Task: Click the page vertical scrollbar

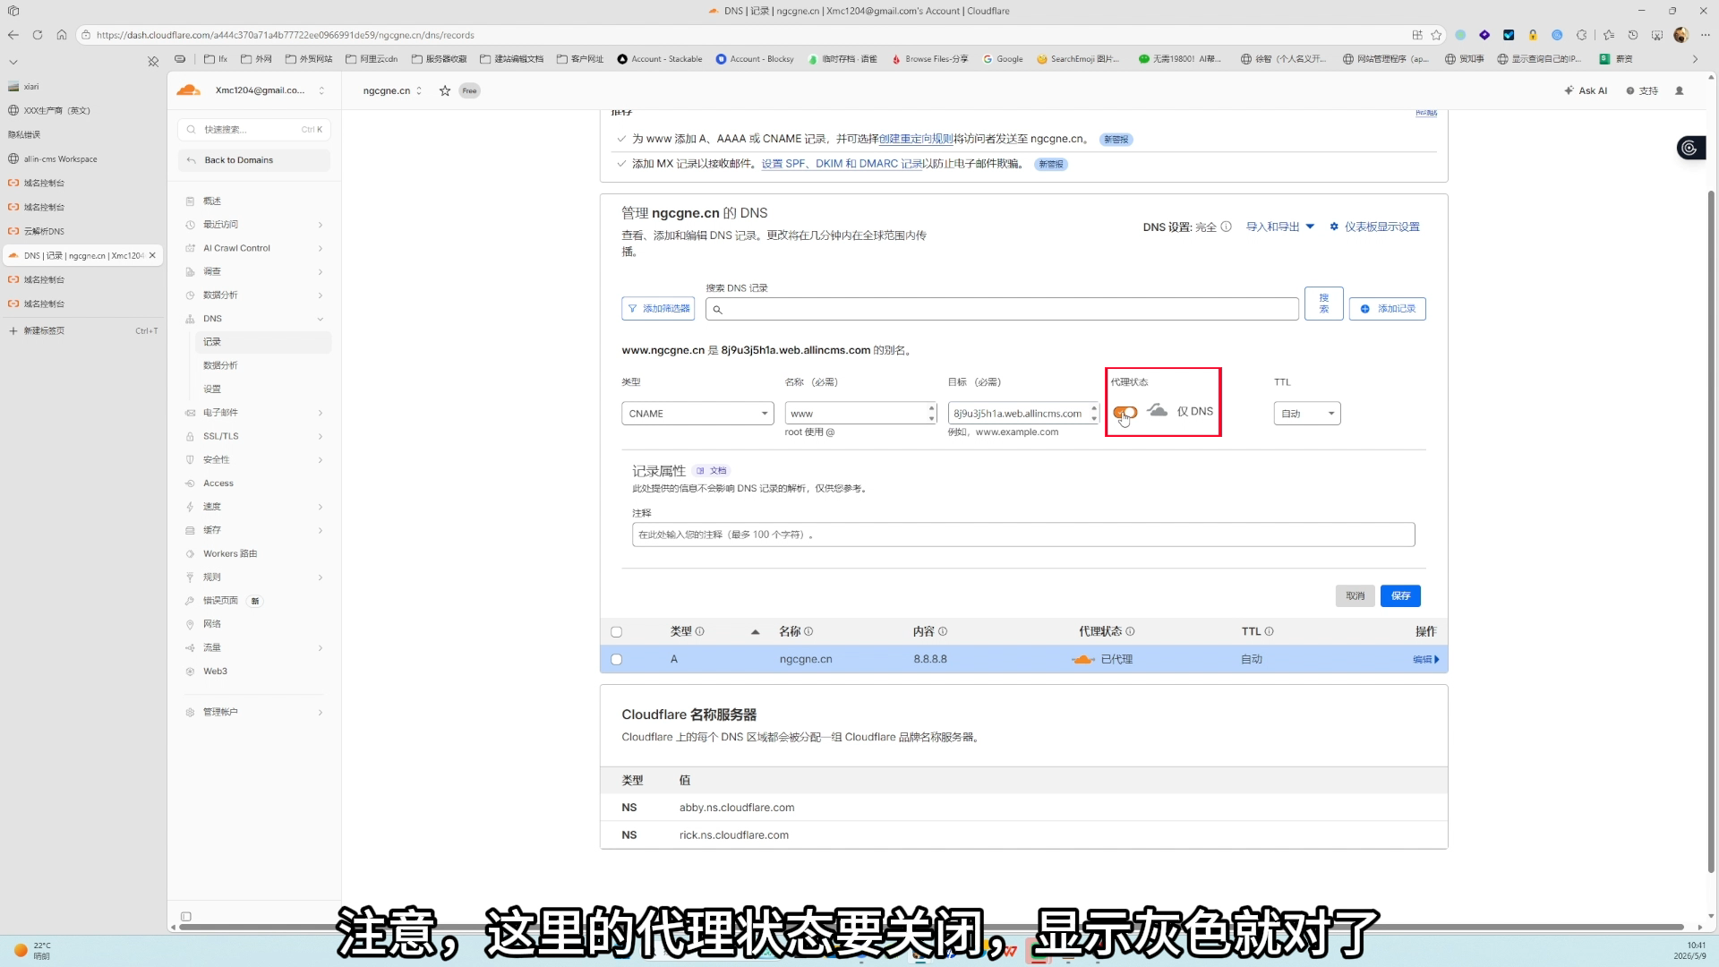Action: [1711, 531]
